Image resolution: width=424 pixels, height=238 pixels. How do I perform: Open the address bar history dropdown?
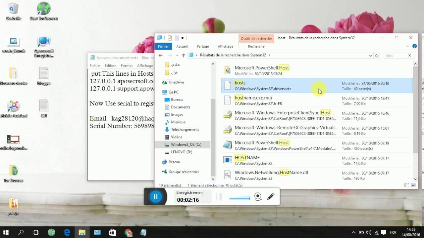[370, 56]
